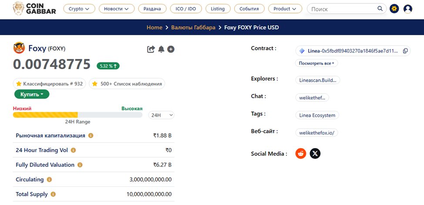
Task: Click the 24H Range progress bar
Action: coord(77,115)
